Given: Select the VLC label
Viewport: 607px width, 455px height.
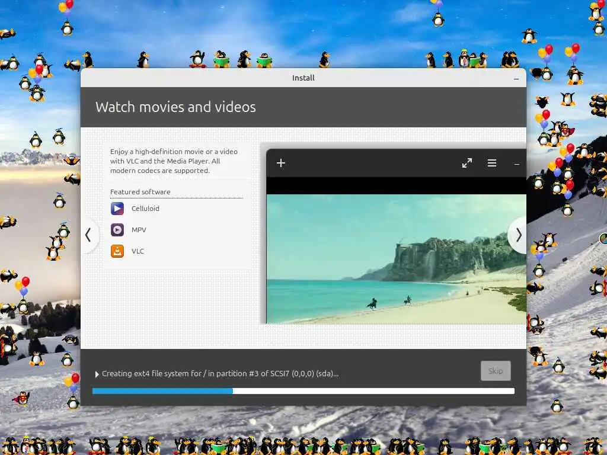Looking at the screenshot, I should click(138, 251).
